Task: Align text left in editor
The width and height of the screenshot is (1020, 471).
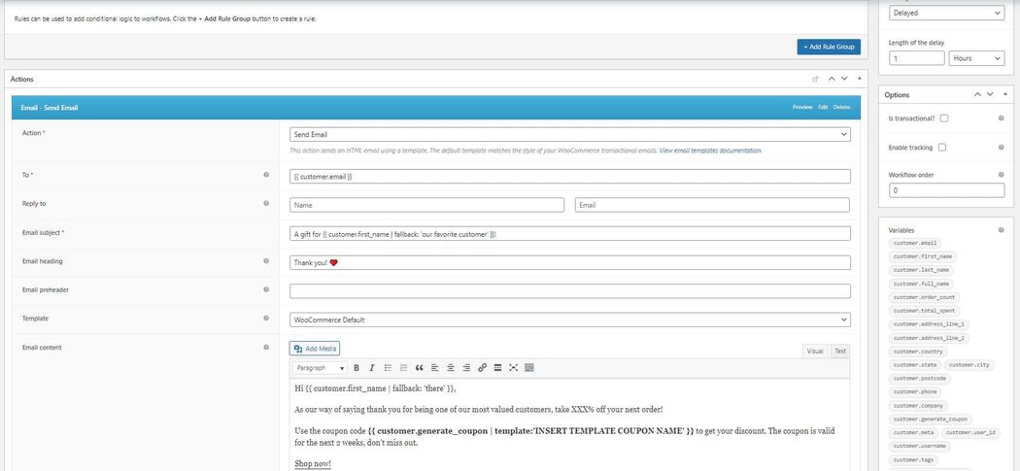Action: 434,367
